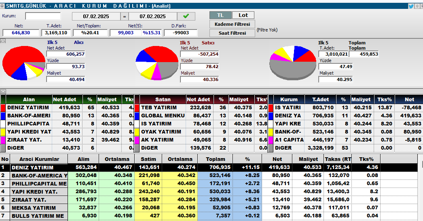This screenshot has width=423, height=221.
Task: Click the T.Adet value 3,169,110
Action: [56, 33]
